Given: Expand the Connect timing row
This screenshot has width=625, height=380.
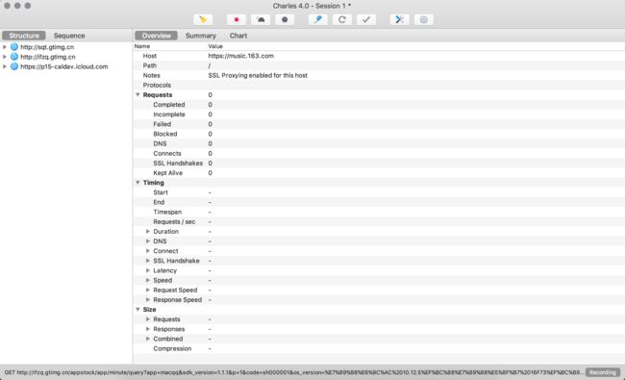Looking at the screenshot, I should [x=148, y=251].
